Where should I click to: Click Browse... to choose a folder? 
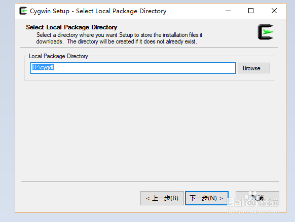pos(254,68)
